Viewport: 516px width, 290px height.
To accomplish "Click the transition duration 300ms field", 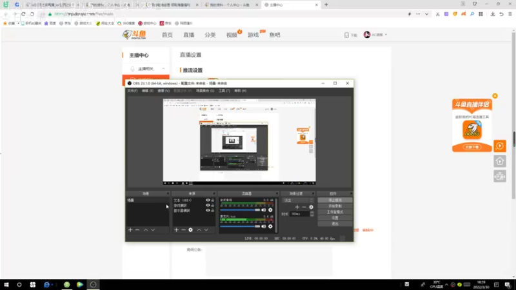I will 300,214.
